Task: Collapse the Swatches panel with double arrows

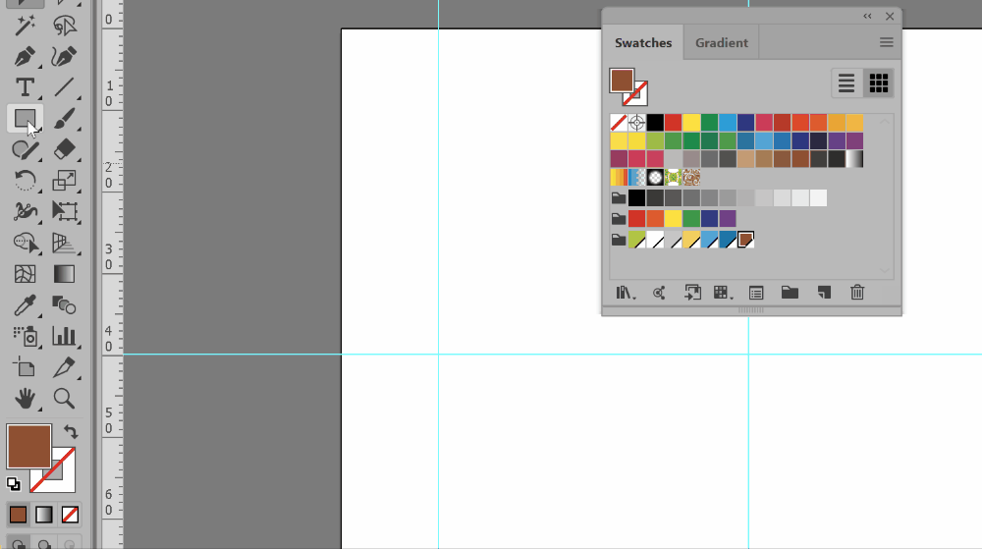Action: point(867,17)
